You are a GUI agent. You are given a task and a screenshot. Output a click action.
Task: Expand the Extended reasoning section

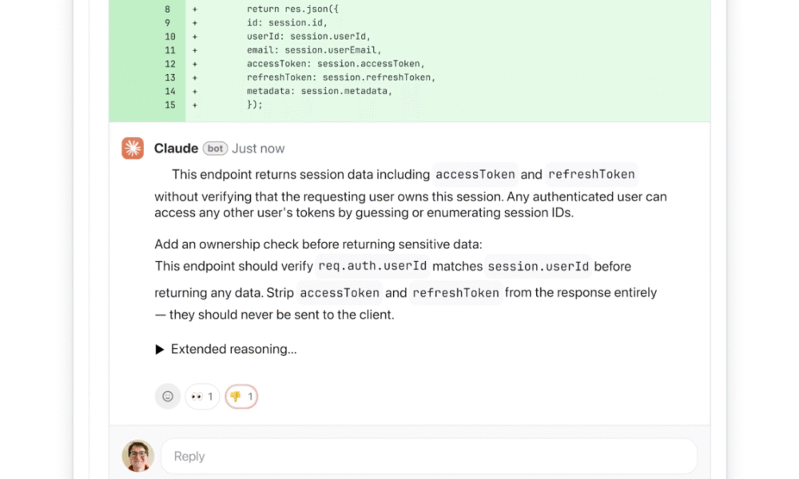226,349
